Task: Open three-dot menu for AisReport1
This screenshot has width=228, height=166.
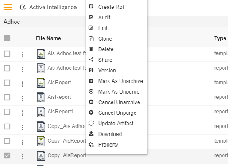Action: 23,113
